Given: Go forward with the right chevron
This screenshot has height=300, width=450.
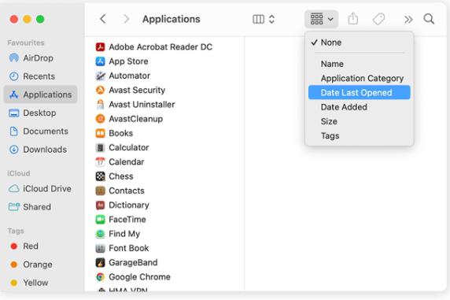Looking at the screenshot, I should (126, 19).
